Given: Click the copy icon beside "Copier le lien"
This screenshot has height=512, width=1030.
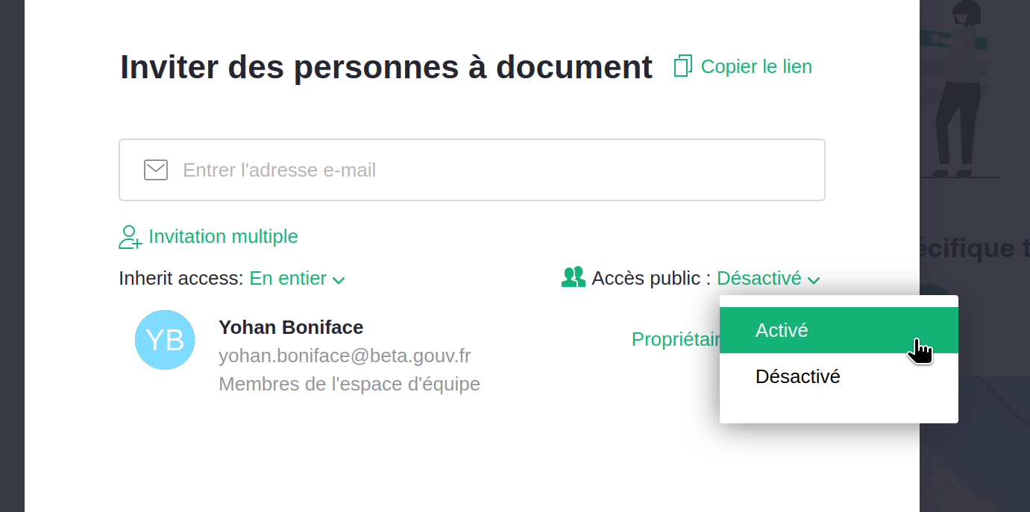Looking at the screenshot, I should (682, 66).
